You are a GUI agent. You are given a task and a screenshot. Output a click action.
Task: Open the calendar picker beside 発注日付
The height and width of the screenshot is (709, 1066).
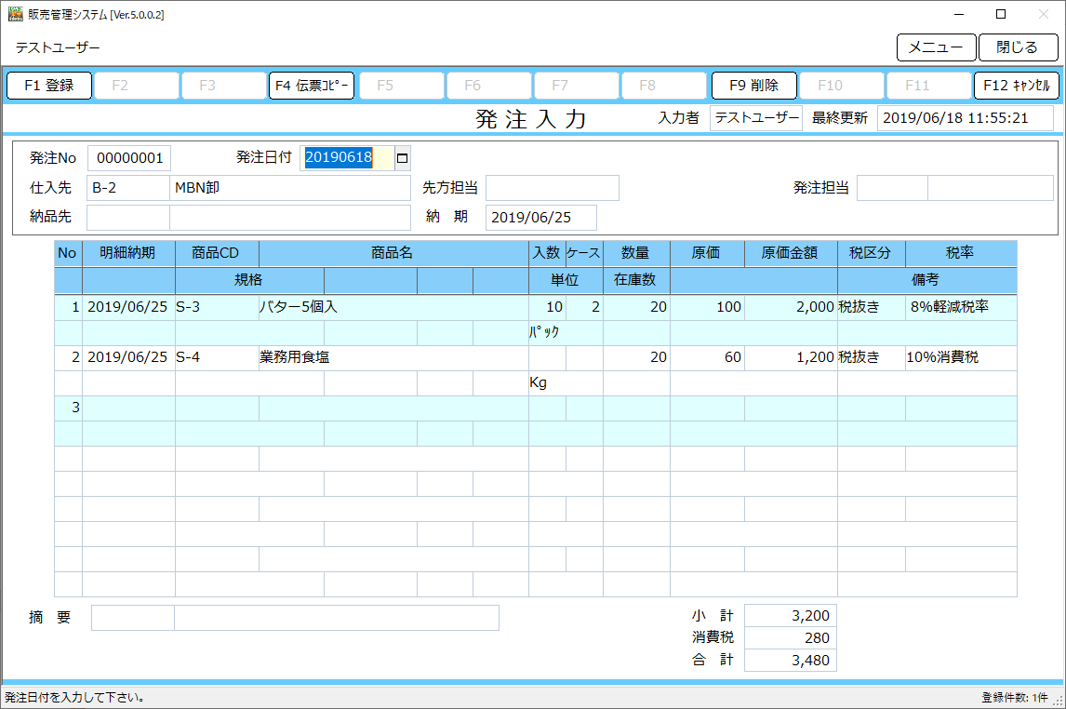(403, 157)
